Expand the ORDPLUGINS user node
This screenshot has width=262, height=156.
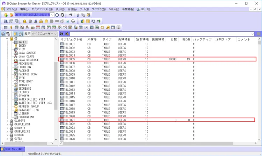pyautogui.click(x=7, y=132)
